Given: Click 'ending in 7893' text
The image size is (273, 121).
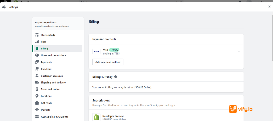Looking at the screenshot, I should [x=111, y=54].
